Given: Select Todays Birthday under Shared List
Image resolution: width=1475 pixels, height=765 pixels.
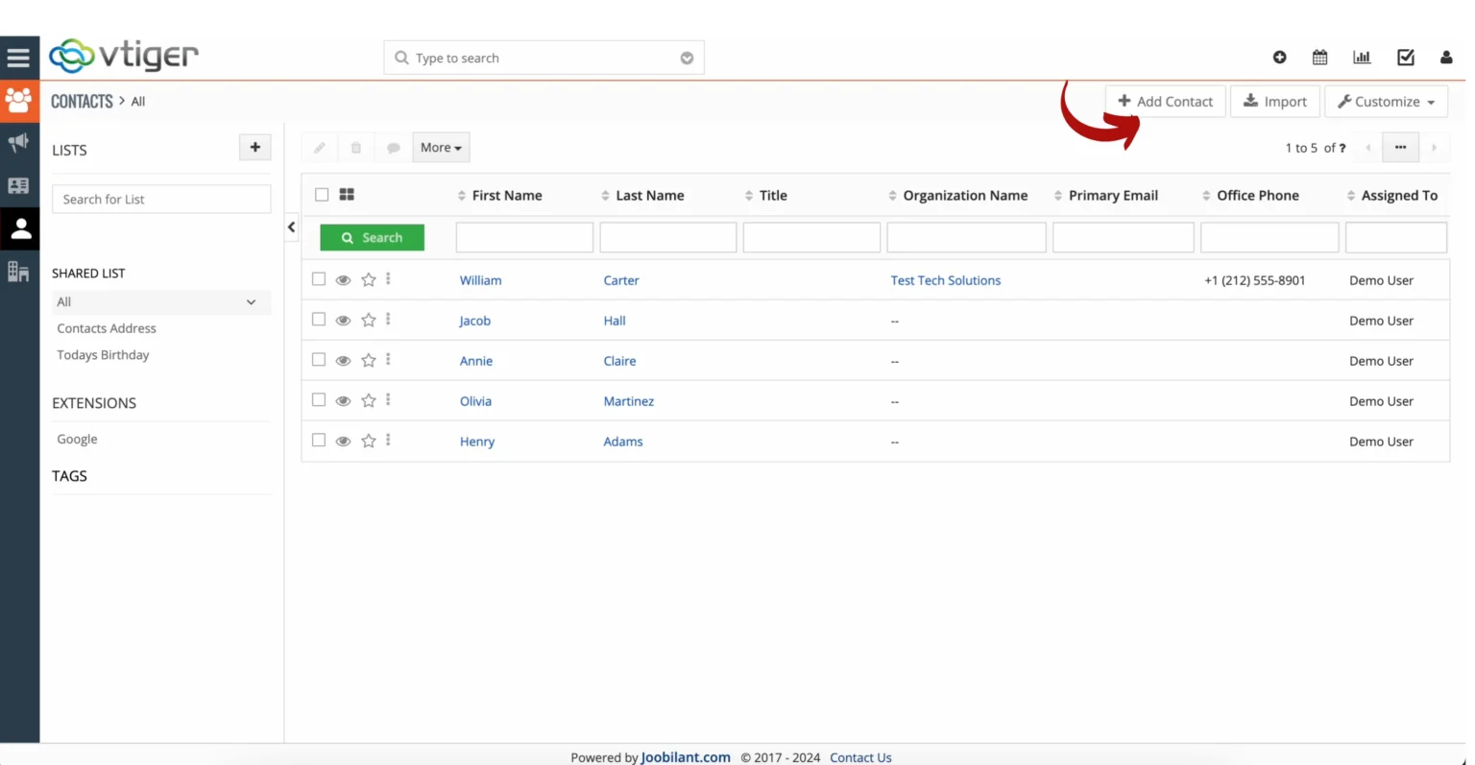Looking at the screenshot, I should [x=103, y=354].
